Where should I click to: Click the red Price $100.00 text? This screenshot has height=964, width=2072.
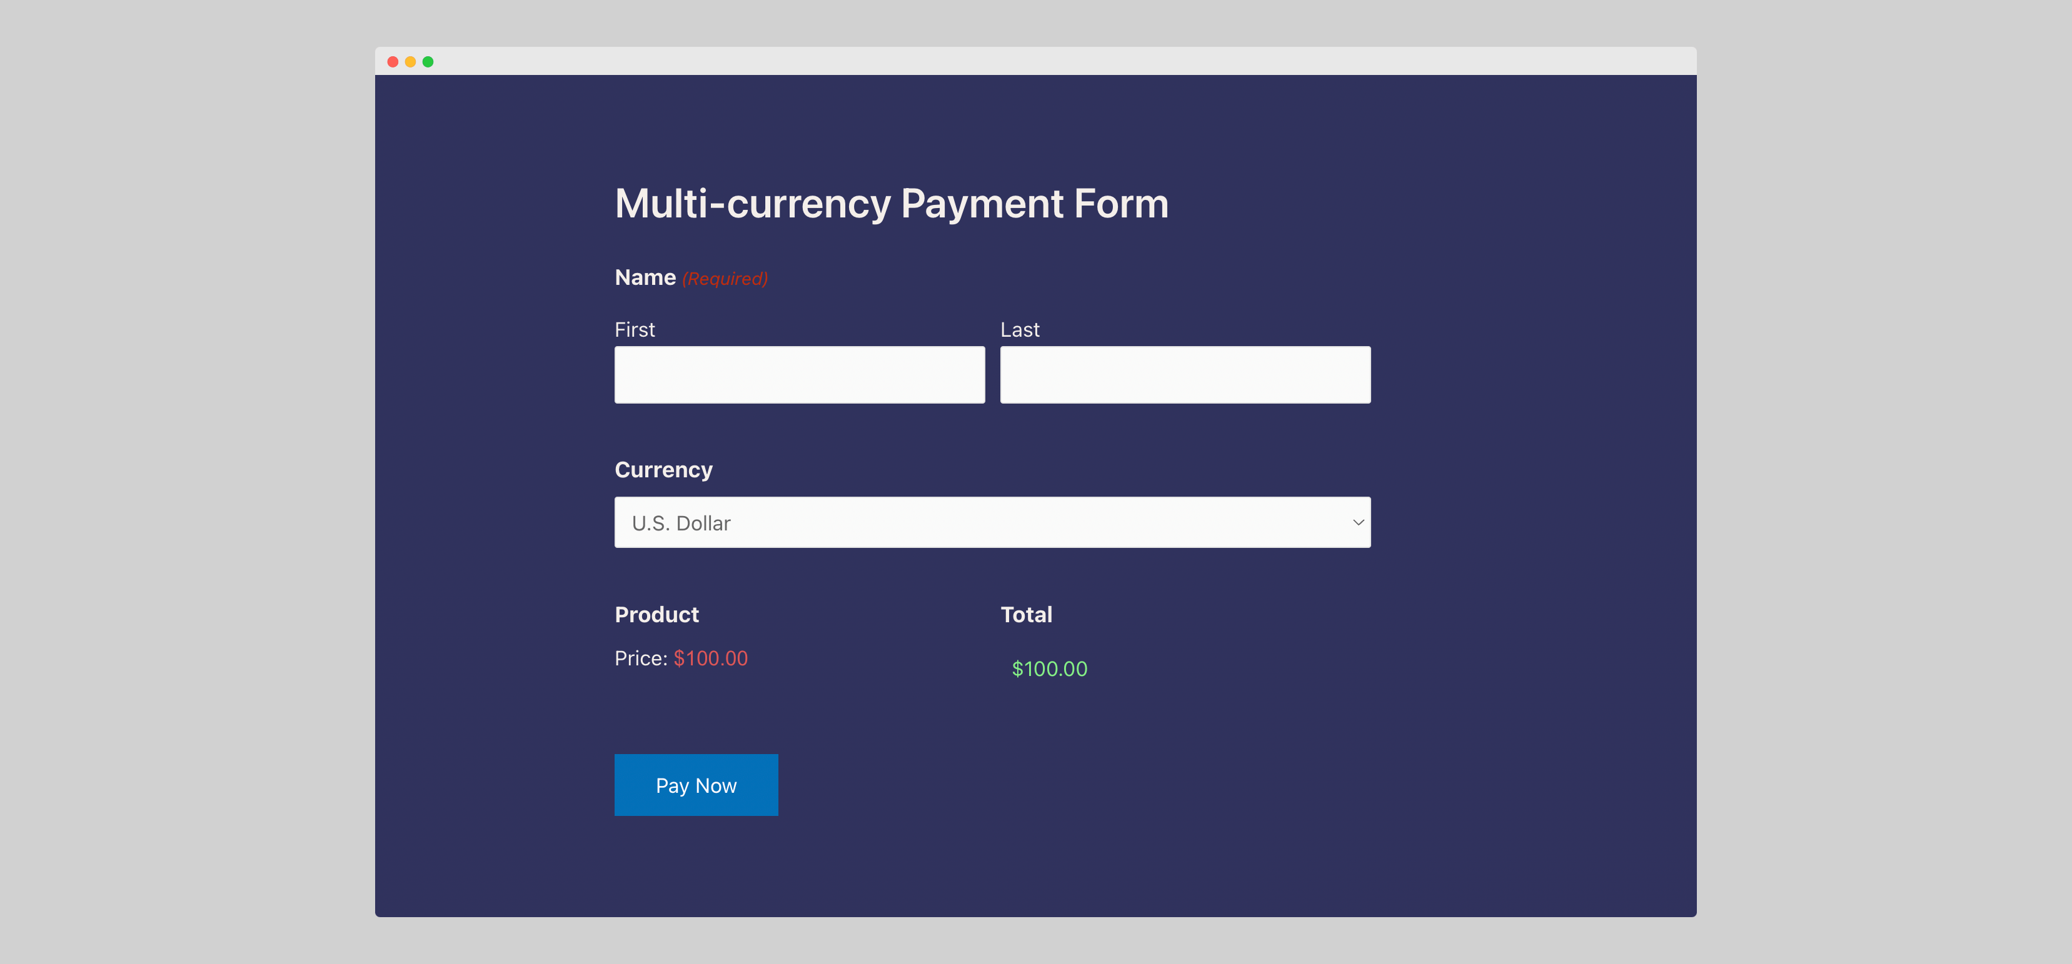tap(710, 658)
